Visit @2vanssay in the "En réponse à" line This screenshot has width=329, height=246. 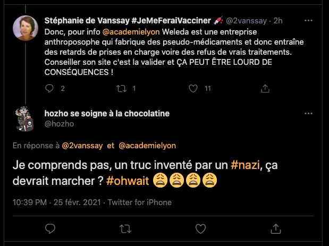point(83,145)
